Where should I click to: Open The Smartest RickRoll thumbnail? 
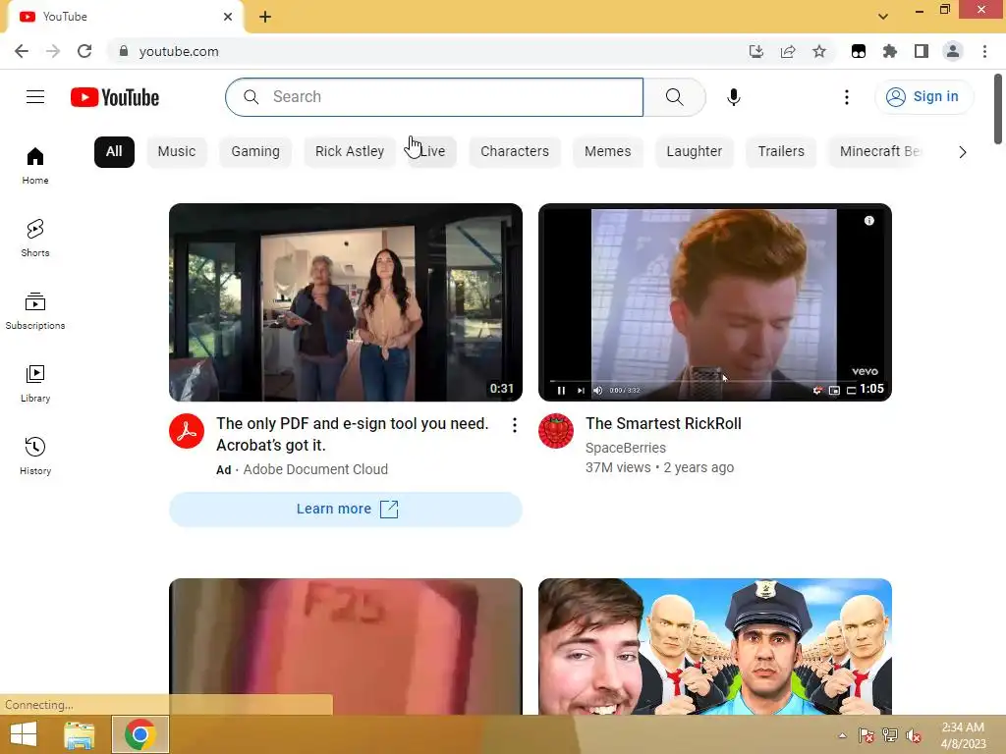click(715, 302)
